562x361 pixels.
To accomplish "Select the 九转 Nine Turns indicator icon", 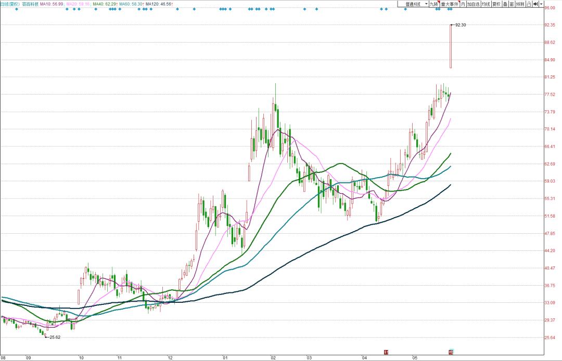I will coord(433,3).
